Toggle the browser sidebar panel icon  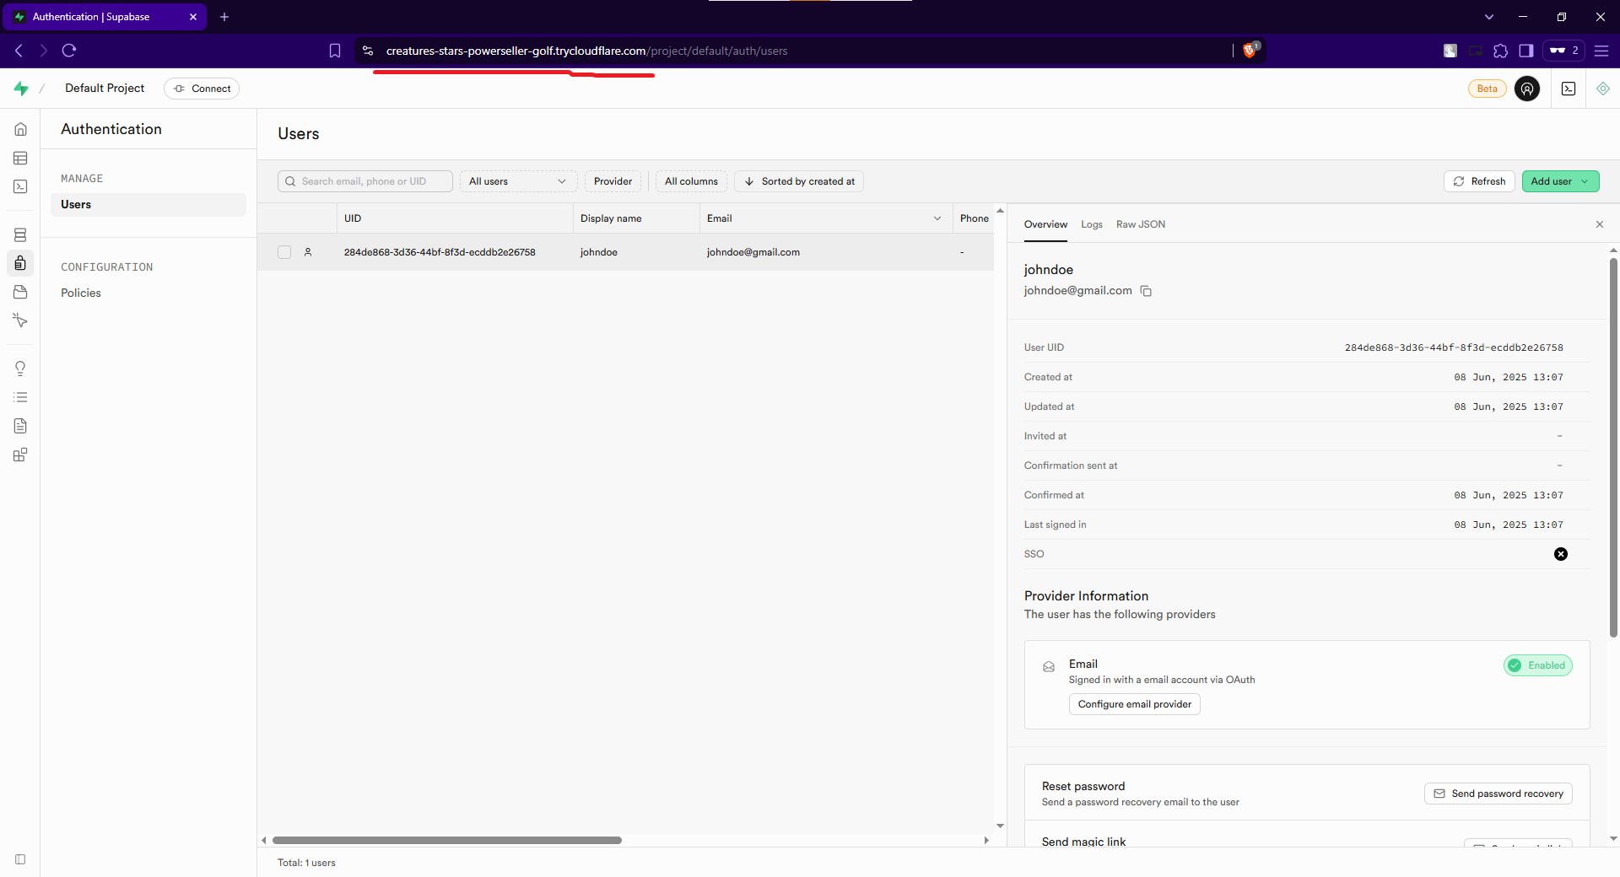(1525, 51)
